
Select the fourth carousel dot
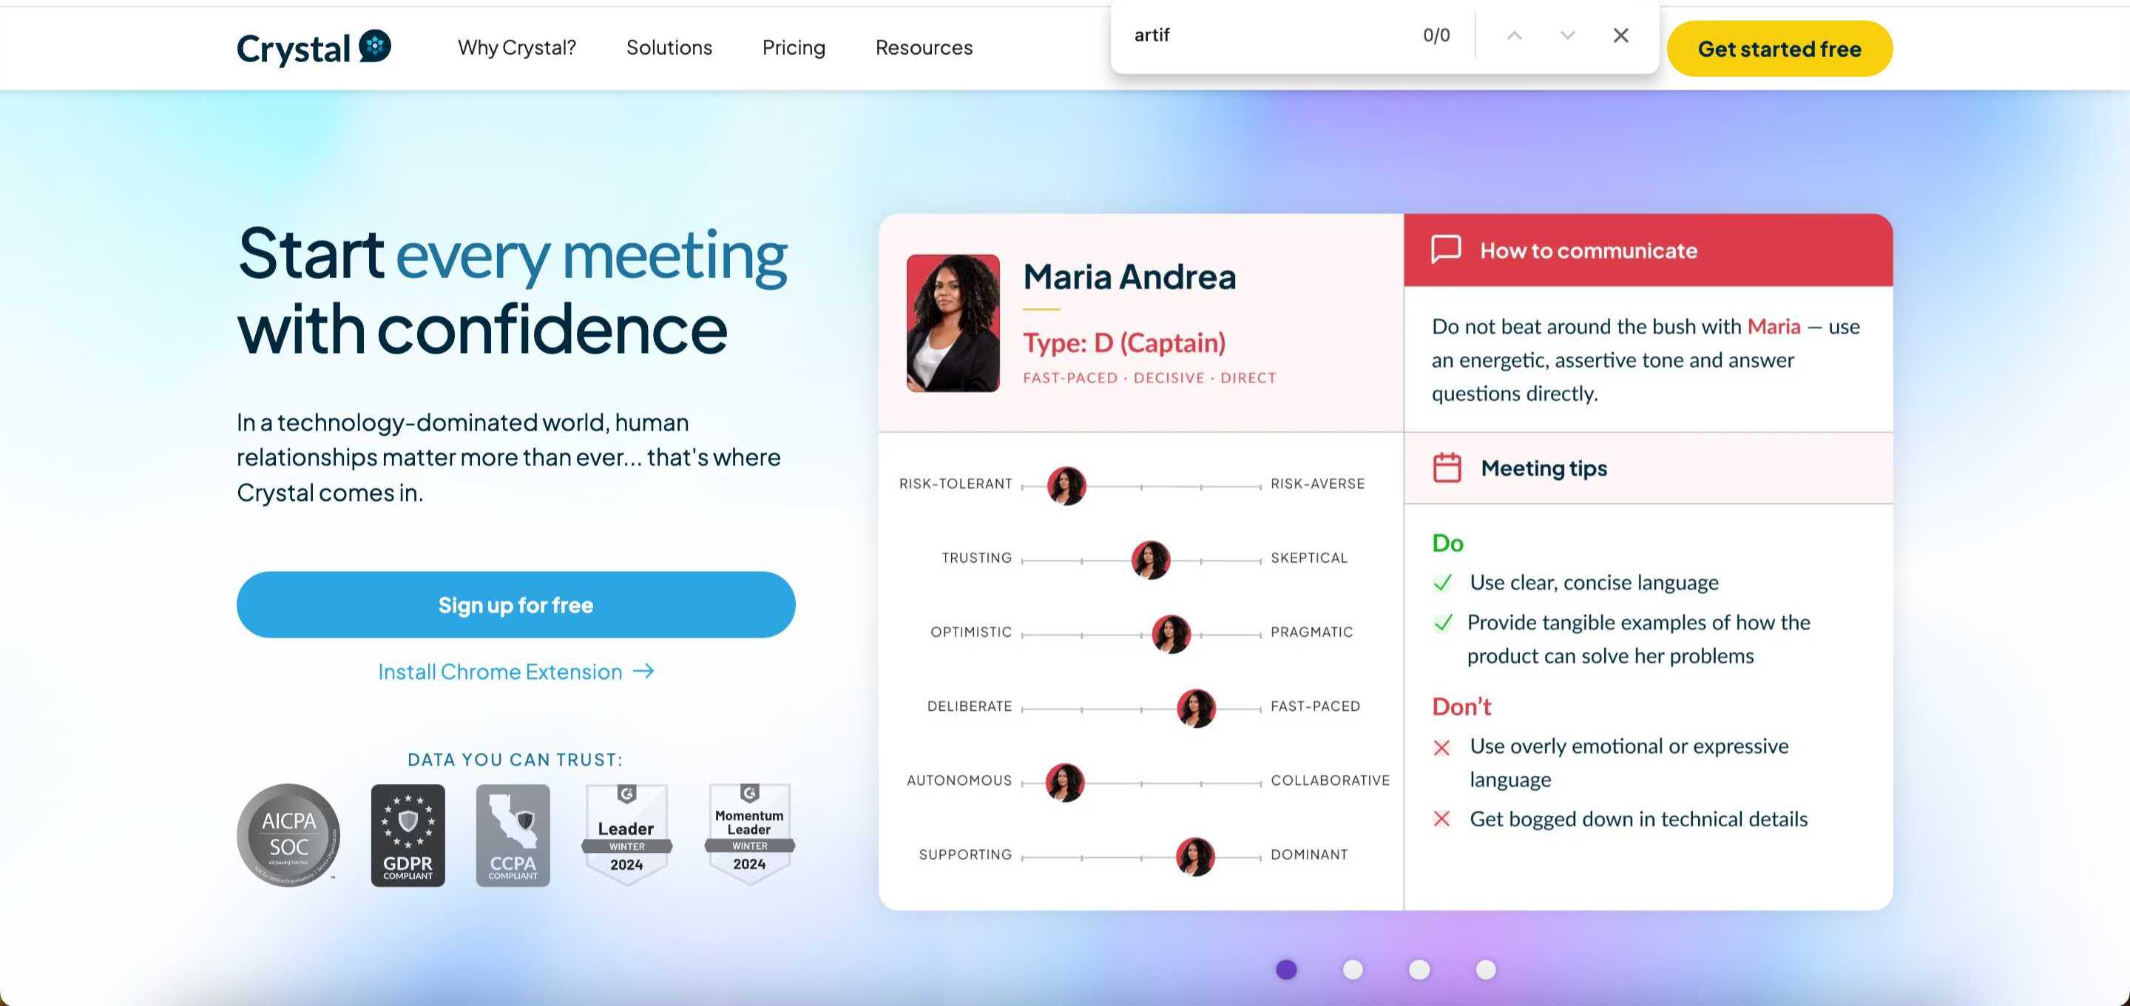tap(1486, 970)
